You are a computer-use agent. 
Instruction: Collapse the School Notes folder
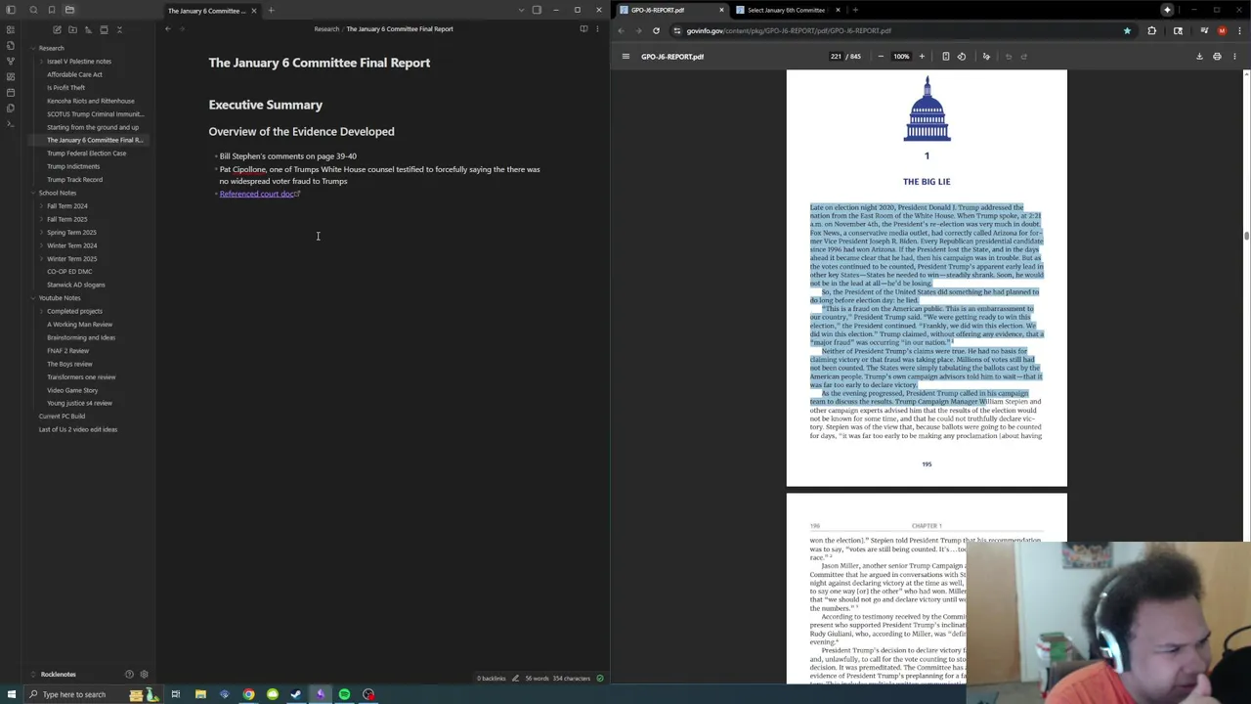pos(58,193)
